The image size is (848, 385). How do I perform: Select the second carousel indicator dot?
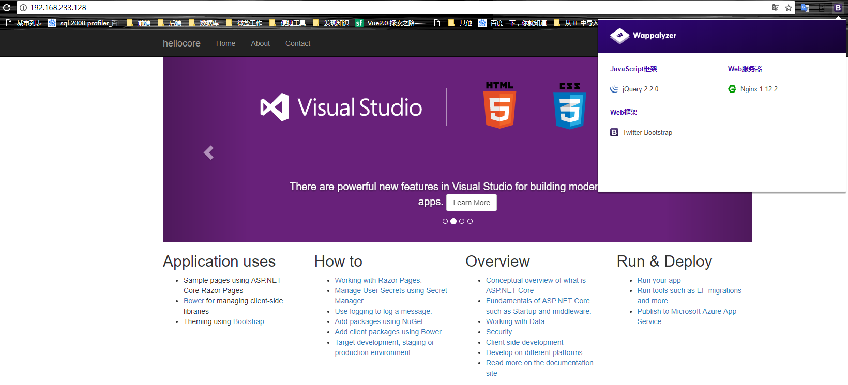pos(453,221)
